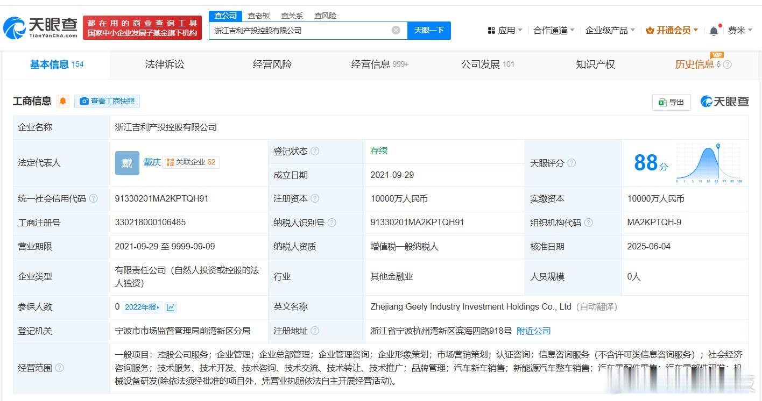Image resolution: width=762 pixels, height=401 pixels.
Task: Switch to the 公司发展 tab
Action: (488, 65)
